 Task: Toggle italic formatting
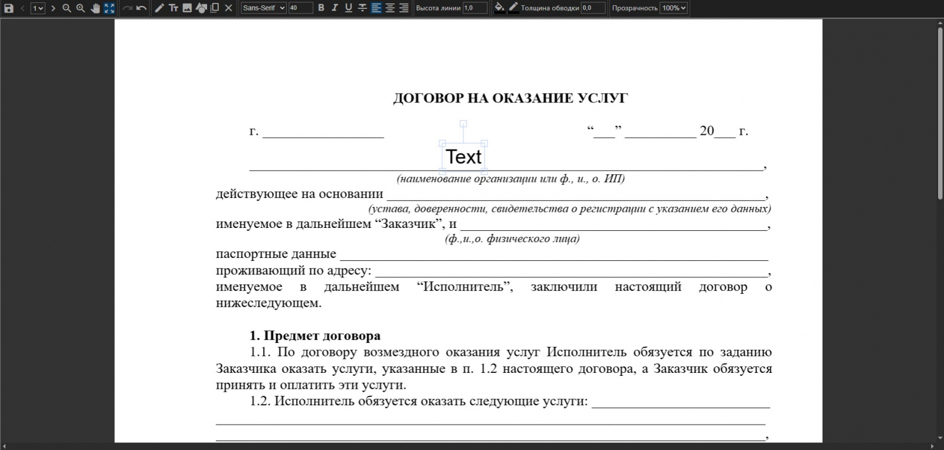[335, 8]
